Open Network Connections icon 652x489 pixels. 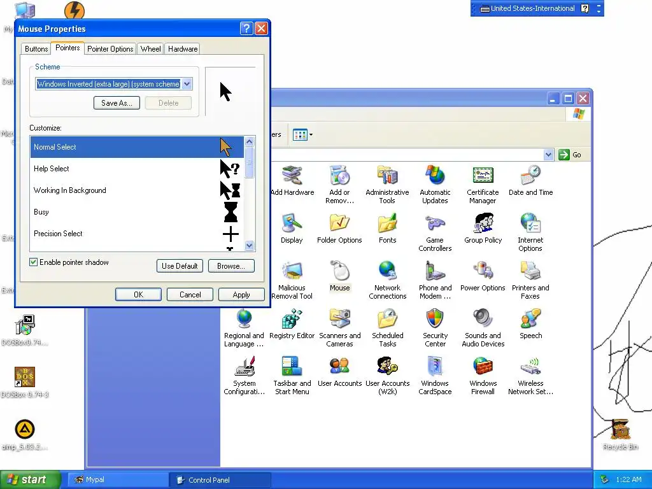pyautogui.click(x=387, y=271)
